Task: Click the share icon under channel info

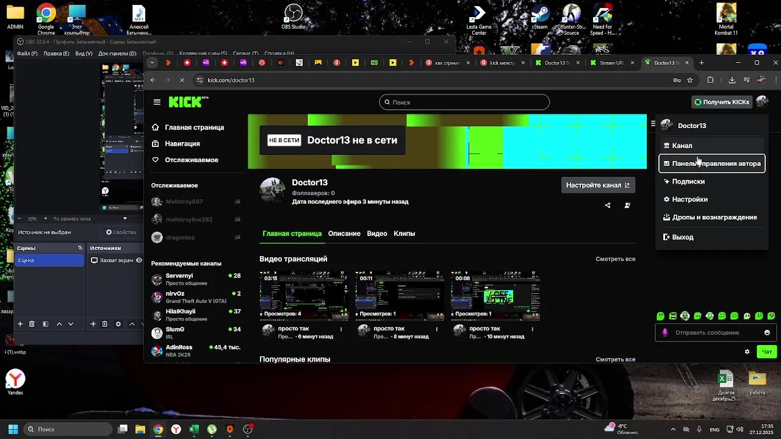Action: [x=608, y=205]
